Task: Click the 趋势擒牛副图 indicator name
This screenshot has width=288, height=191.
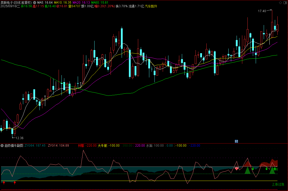Action: pyautogui.click(x=14, y=146)
